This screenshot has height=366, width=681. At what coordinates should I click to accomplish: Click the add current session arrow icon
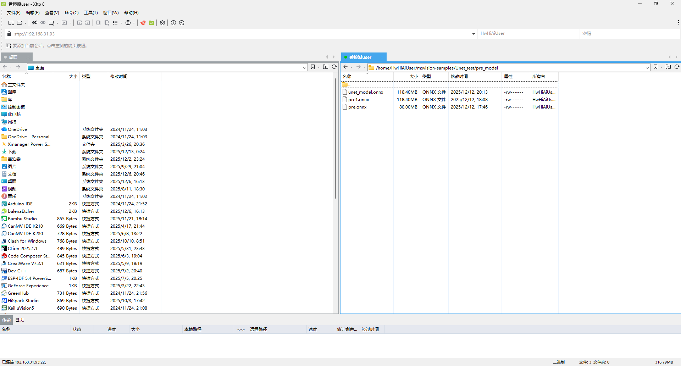pyautogui.click(x=9, y=45)
